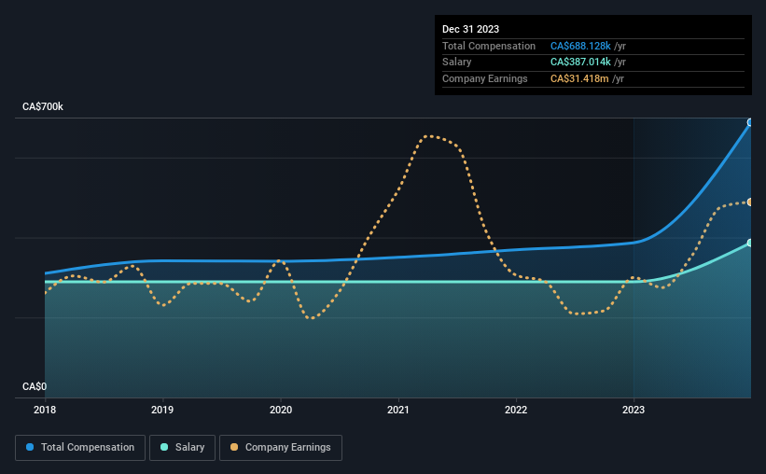Image resolution: width=766 pixels, height=474 pixels.
Task: Click the blue Total Compensation endpoint marker
Action: coord(750,122)
